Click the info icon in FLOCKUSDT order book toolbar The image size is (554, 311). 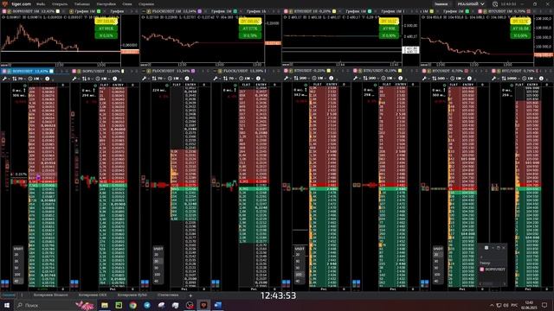click(x=187, y=79)
